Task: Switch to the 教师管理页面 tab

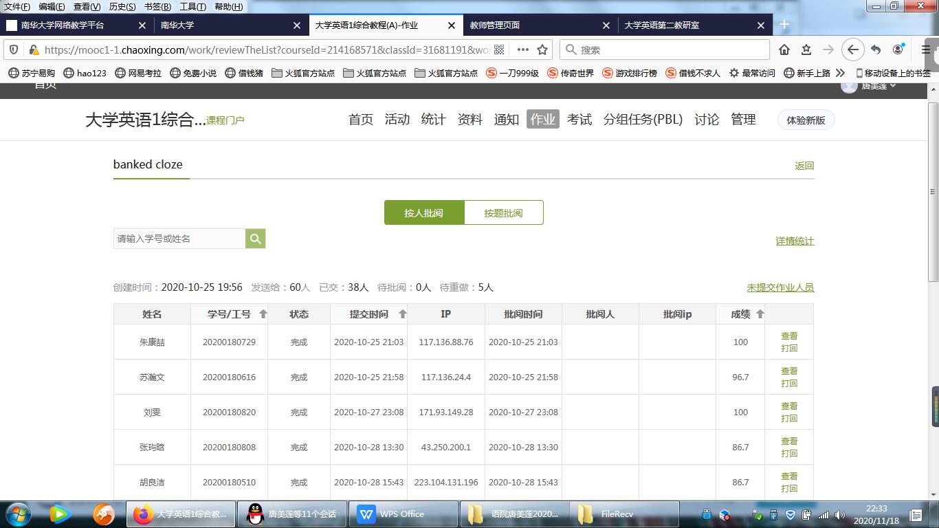Action: coord(540,25)
